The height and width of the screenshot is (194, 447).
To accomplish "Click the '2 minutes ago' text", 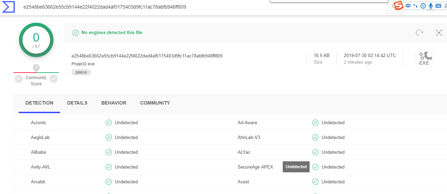I will [x=358, y=62].
